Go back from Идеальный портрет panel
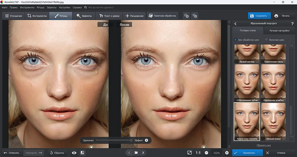 point(235,24)
